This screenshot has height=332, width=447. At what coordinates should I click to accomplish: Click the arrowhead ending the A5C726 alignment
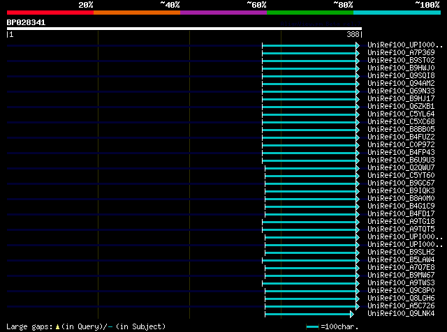[358, 307]
